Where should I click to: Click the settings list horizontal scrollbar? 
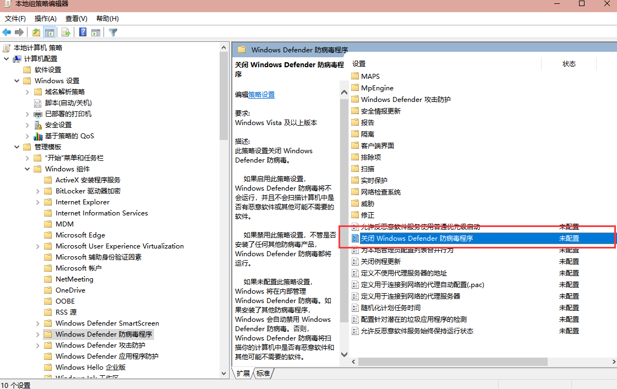click(x=452, y=361)
